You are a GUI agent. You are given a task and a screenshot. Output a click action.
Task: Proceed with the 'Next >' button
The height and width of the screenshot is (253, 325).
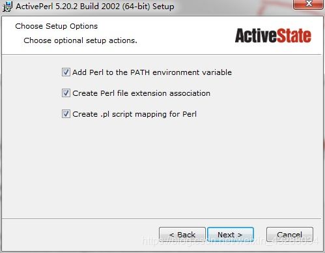(x=231, y=235)
